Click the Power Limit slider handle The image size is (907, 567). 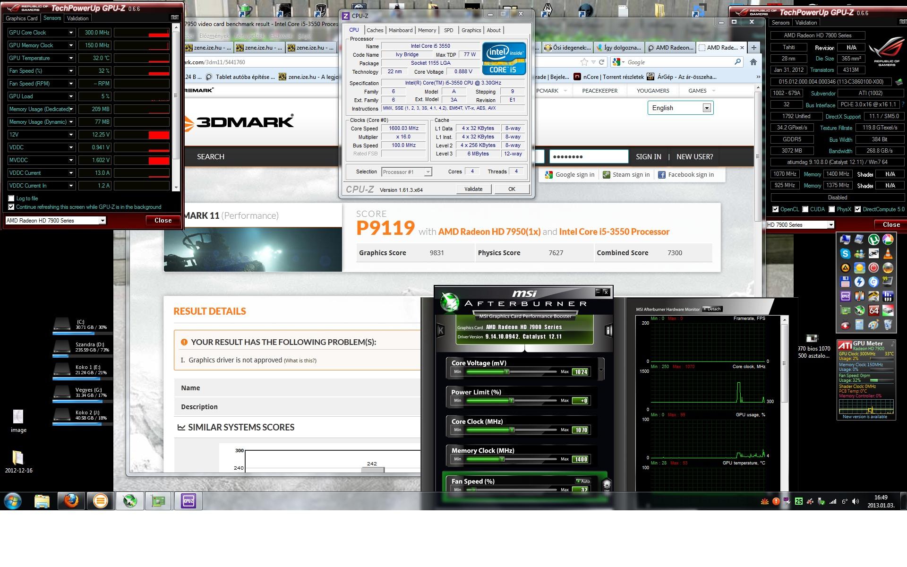511,401
